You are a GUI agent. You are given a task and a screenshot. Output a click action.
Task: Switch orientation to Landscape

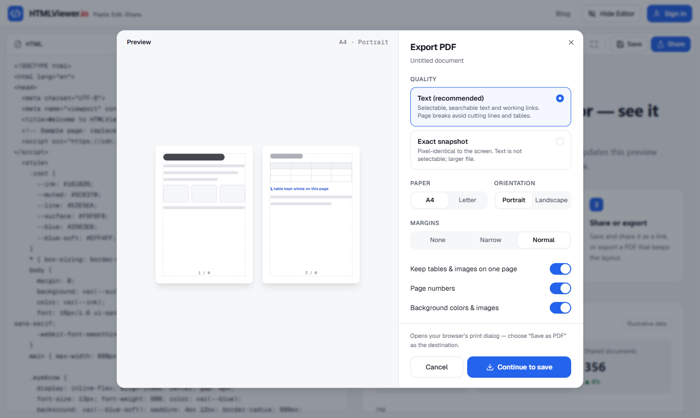(x=551, y=200)
